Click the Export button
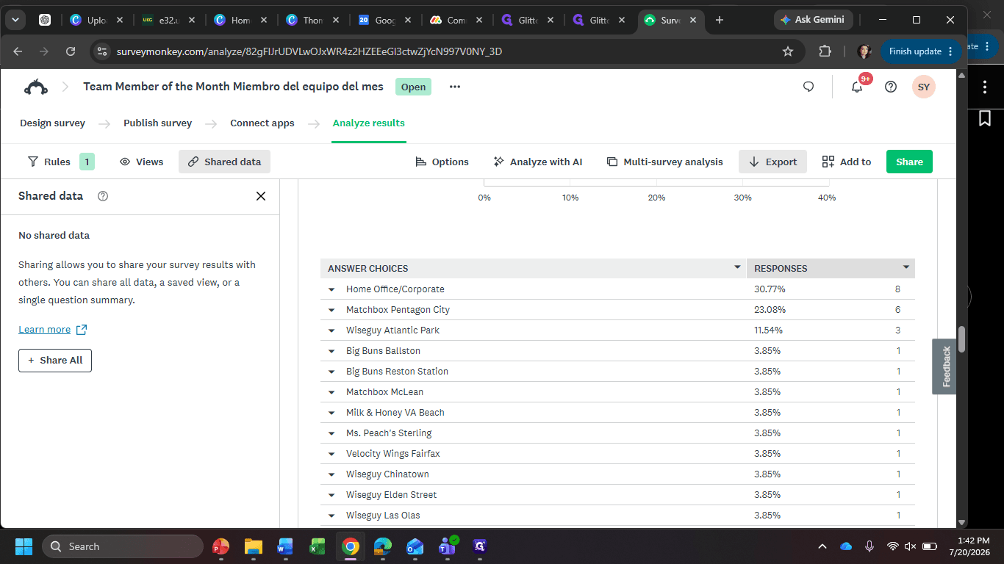This screenshot has height=564, width=1004. pyautogui.click(x=772, y=162)
